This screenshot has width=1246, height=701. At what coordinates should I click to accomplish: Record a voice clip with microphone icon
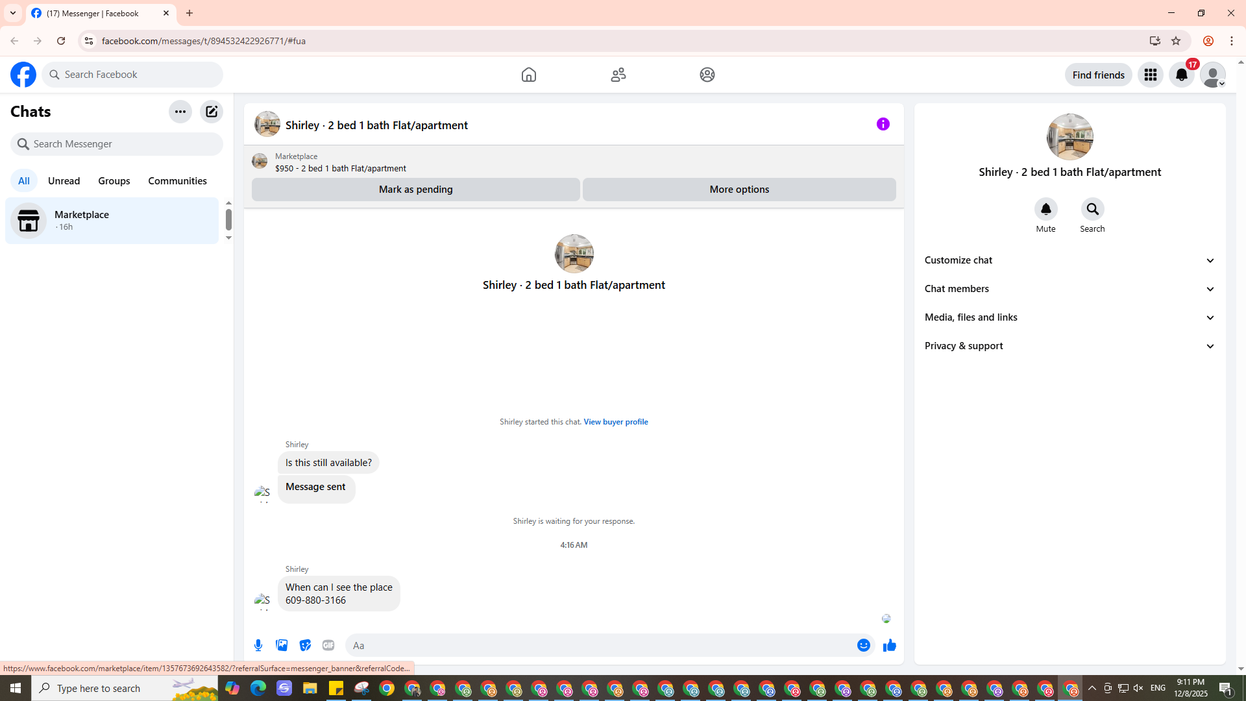click(258, 645)
